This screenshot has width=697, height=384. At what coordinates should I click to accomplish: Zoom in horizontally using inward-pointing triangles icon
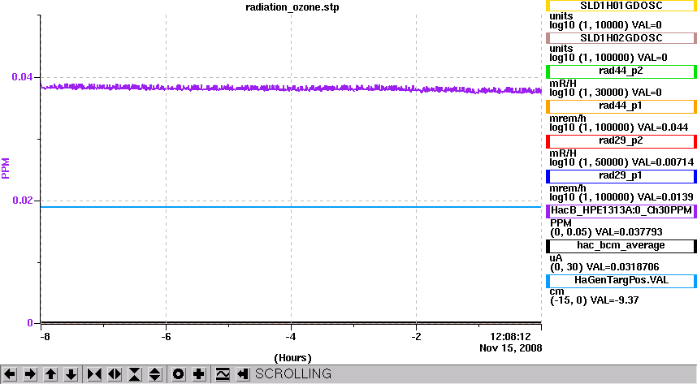click(x=94, y=374)
